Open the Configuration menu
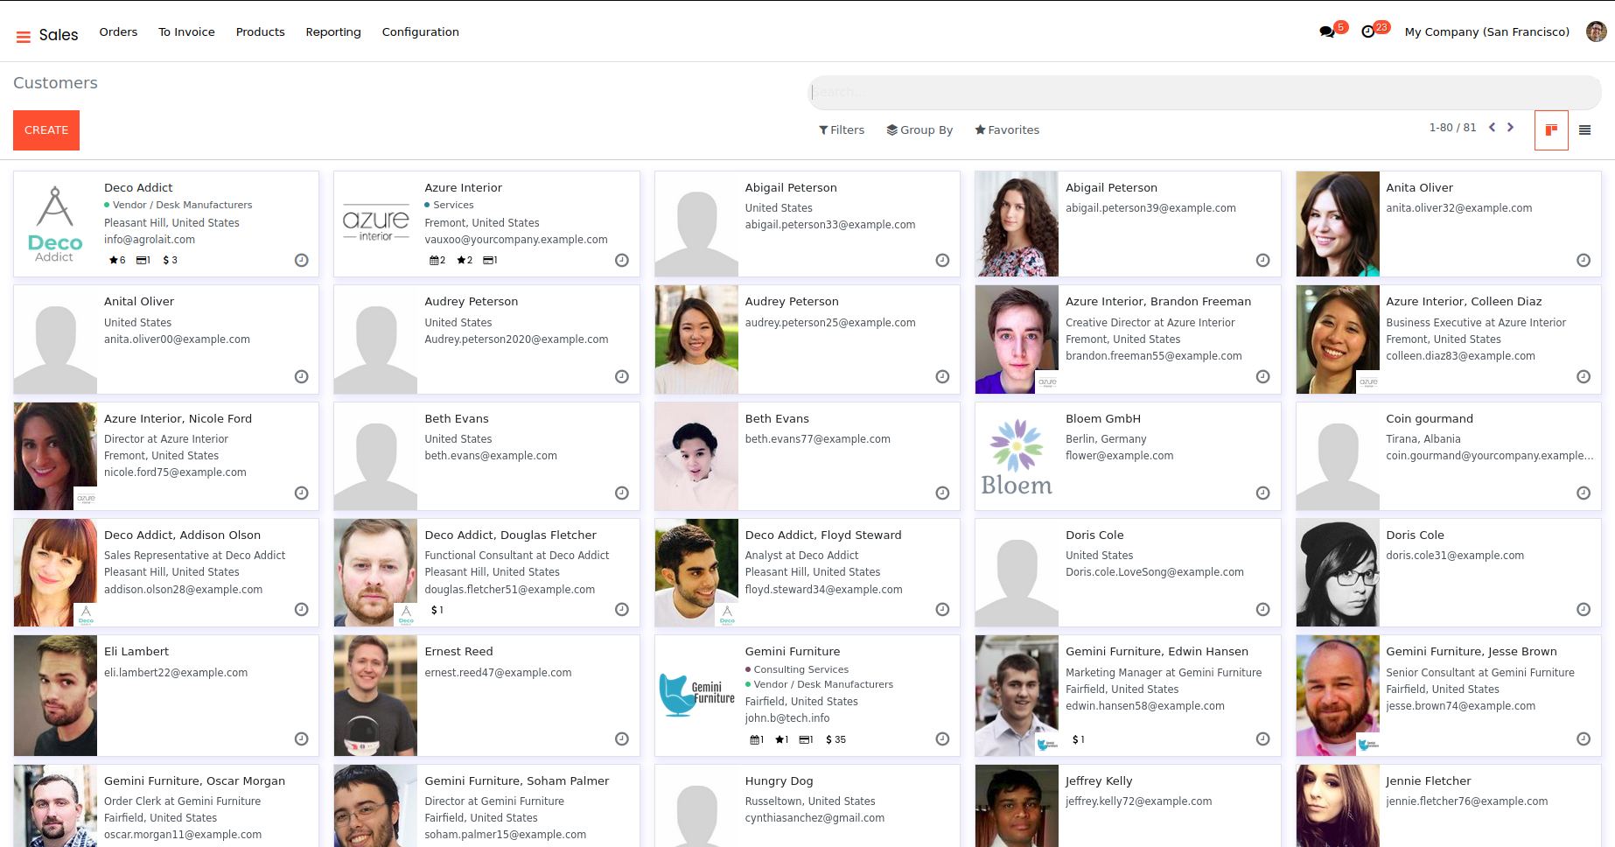The height and width of the screenshot is (847, 1615). click(x=420, y=32)
